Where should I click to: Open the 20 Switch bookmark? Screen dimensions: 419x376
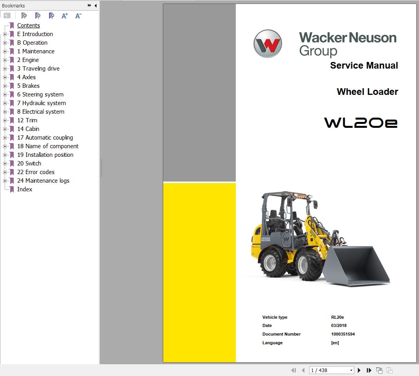coord(29,163)
